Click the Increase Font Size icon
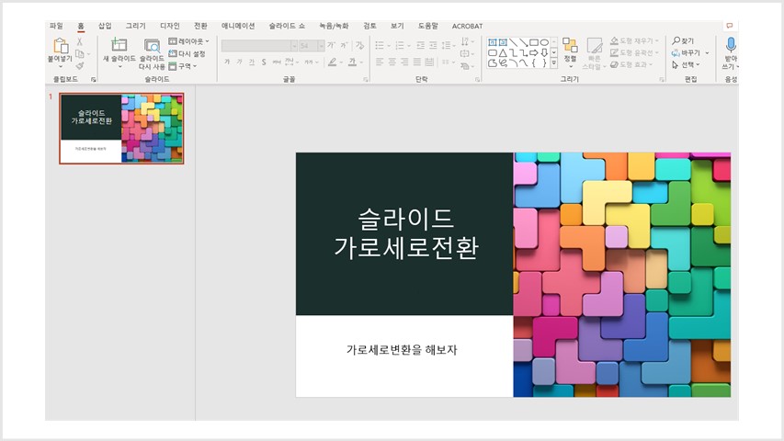Screen dimensions: 784x441 [331, 46]
